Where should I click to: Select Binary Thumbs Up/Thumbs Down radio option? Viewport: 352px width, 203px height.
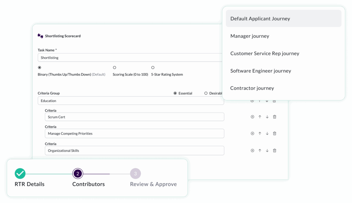coord(40,68)
